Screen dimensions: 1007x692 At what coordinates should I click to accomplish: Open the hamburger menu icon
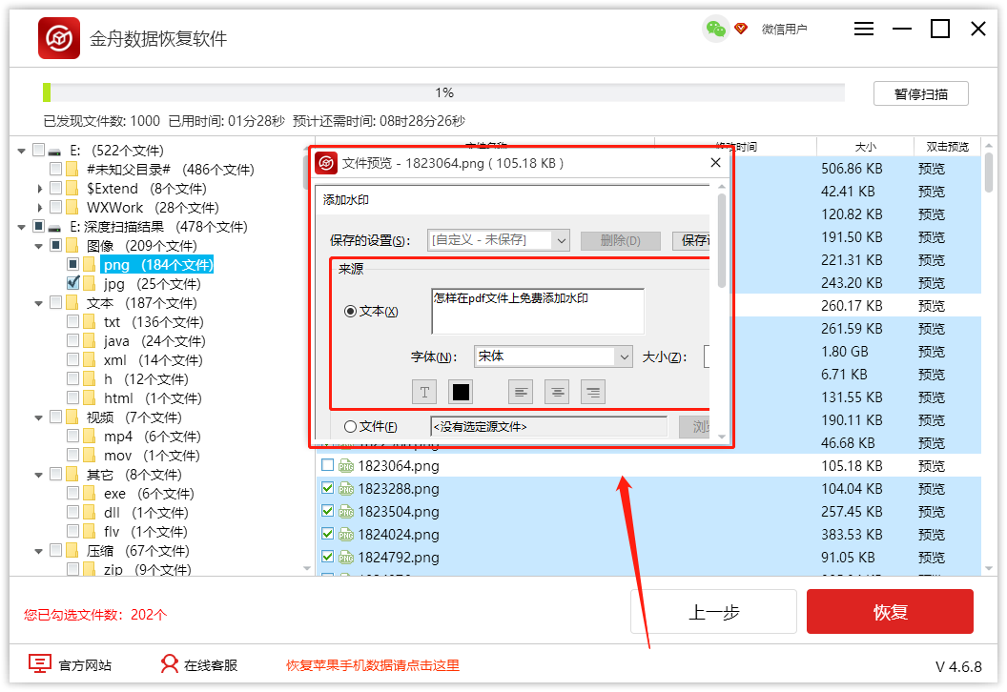(x=864, y=29)
